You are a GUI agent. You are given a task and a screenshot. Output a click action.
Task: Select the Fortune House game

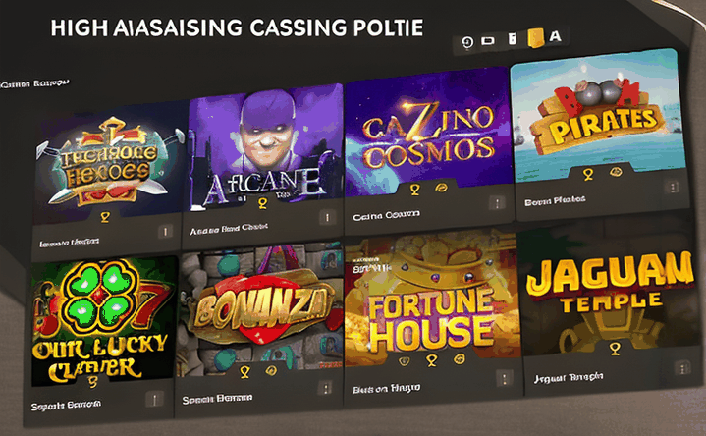430,314
